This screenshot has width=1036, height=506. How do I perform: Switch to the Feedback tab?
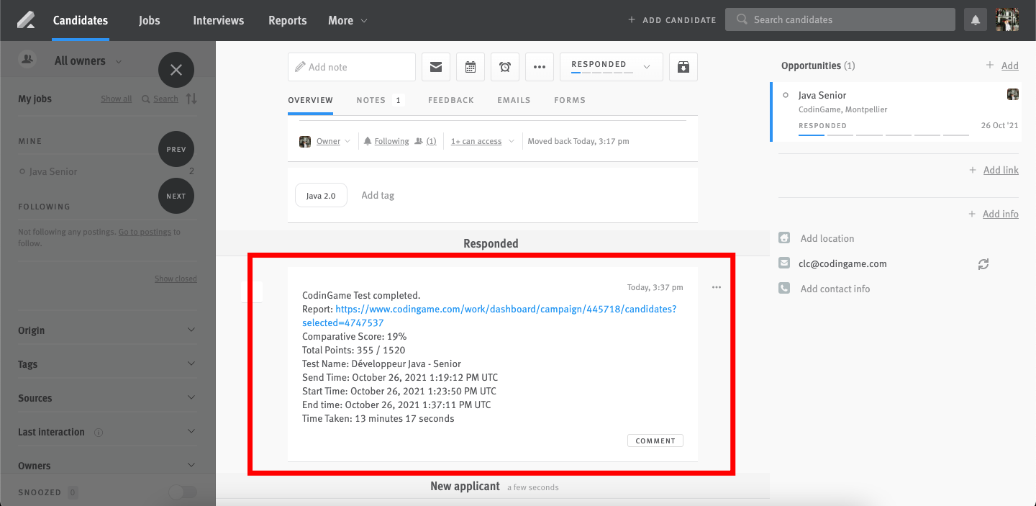(x=450, y=100)
